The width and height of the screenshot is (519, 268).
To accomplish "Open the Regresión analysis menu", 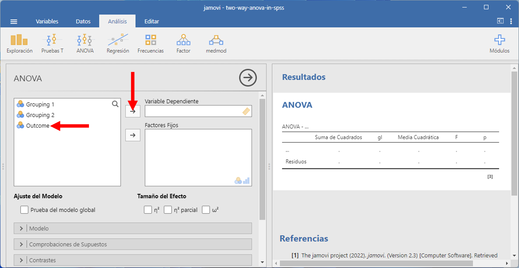I will pyautogui.click(x=118, y=44).
